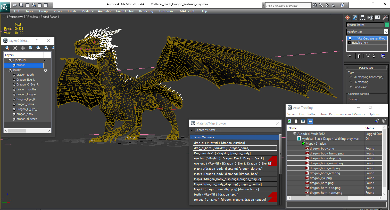This screenshot has height=210, width=390.
Task: Click Tree View icon in Asset Tracking toolbar
Action: click(303, 121)
